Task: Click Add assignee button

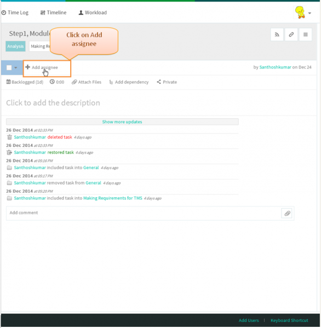Action: pos(42,67)
